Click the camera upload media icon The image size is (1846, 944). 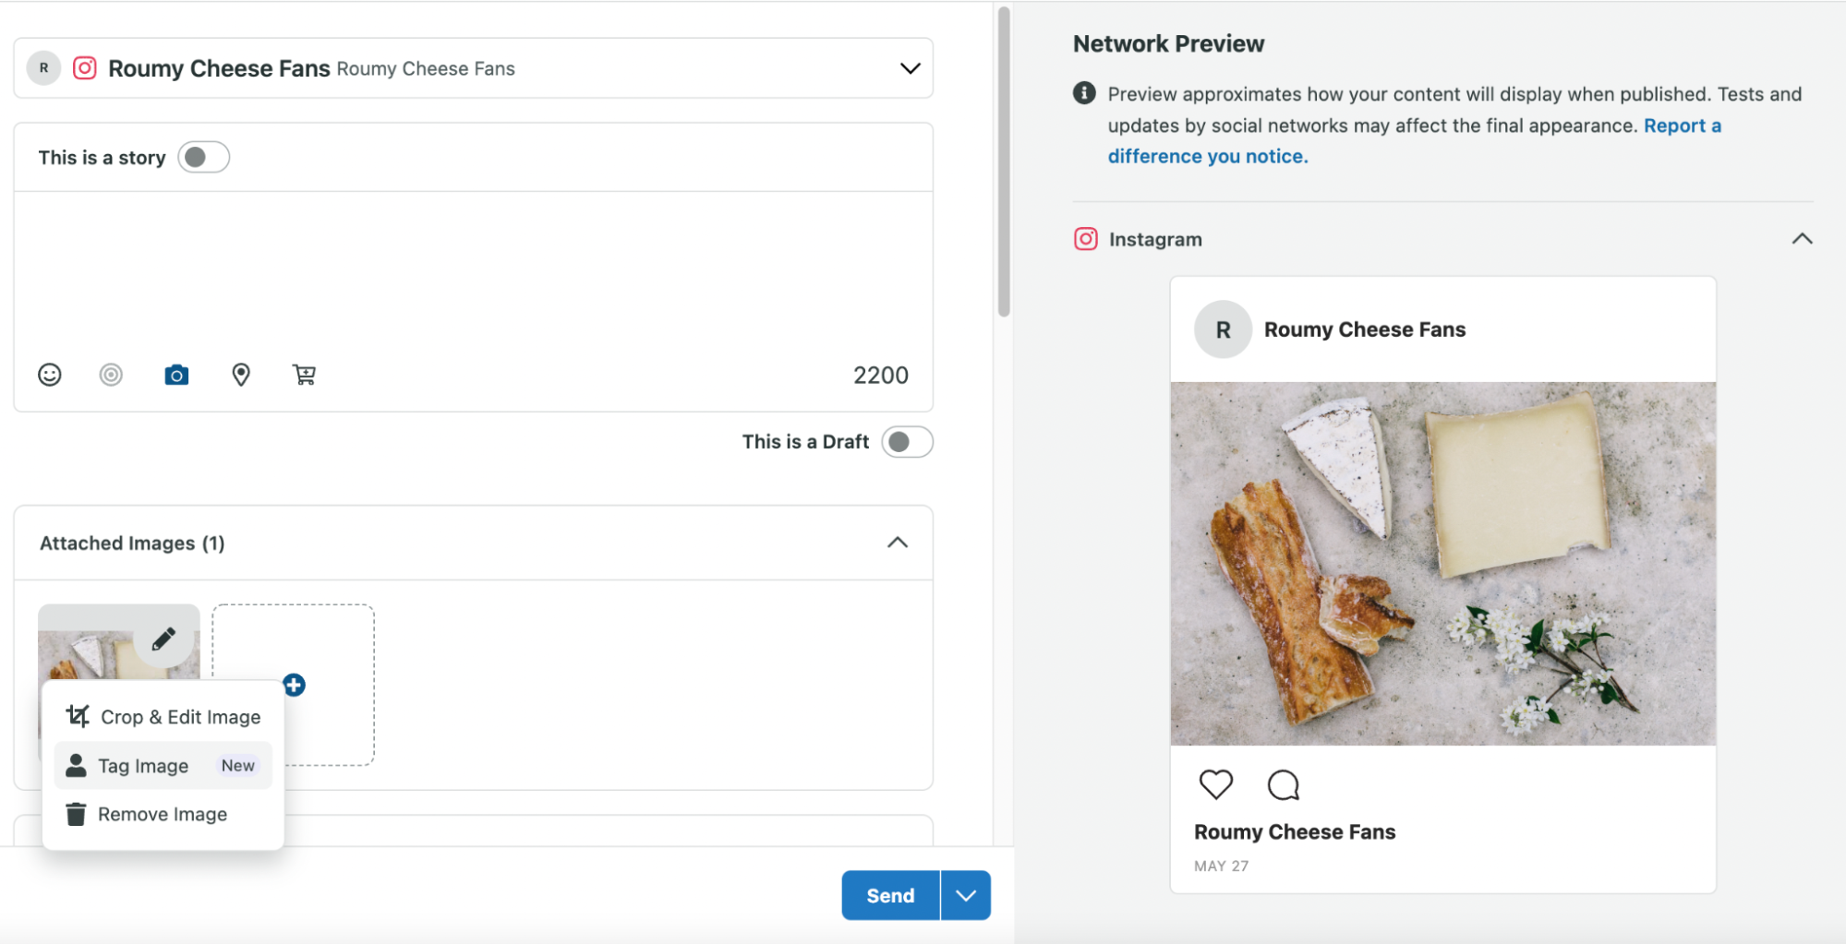[x=176, y=375]
